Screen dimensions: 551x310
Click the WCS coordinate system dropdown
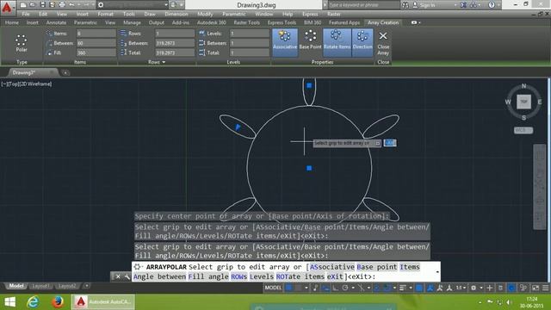coord(523,130)
